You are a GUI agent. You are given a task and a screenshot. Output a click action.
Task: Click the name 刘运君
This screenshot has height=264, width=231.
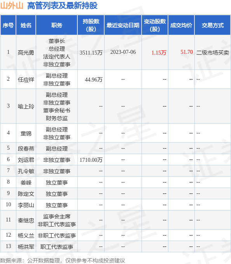26,160
